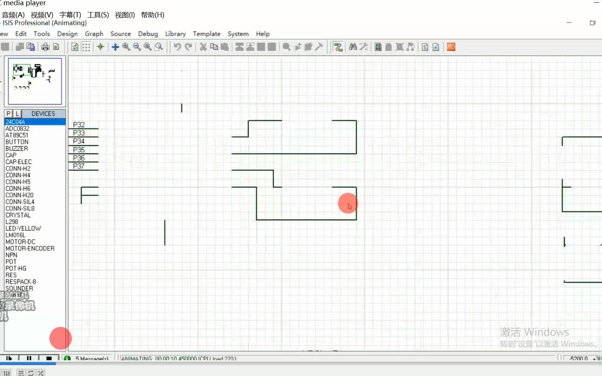
Task: Click the Zoom to View Entire Sheet icon
Action: pyautogui.click(x=148, y=47)
